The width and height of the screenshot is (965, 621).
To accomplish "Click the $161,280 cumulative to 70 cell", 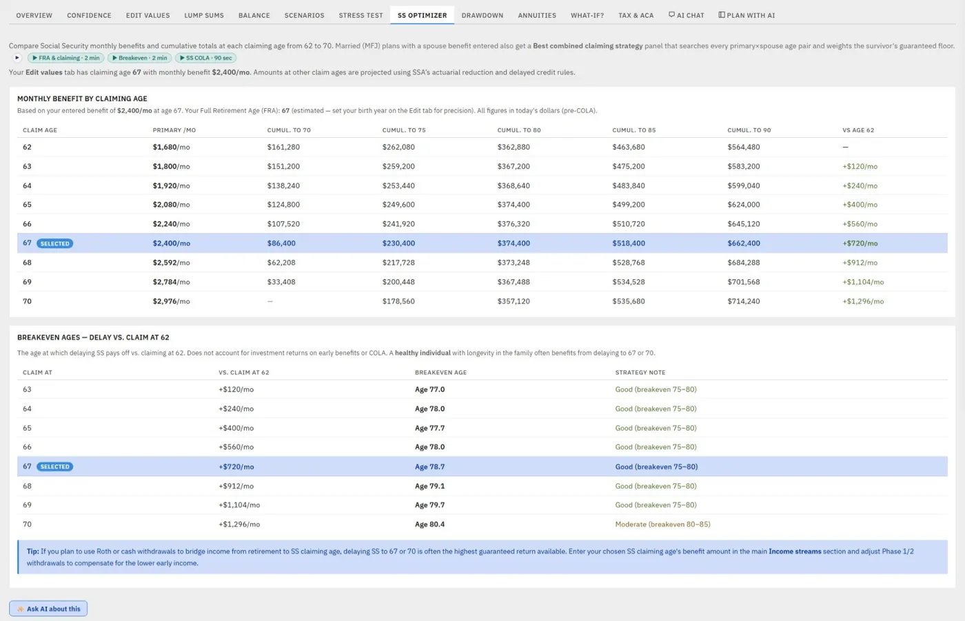I will pyautogui.click(x=283, y=147).
